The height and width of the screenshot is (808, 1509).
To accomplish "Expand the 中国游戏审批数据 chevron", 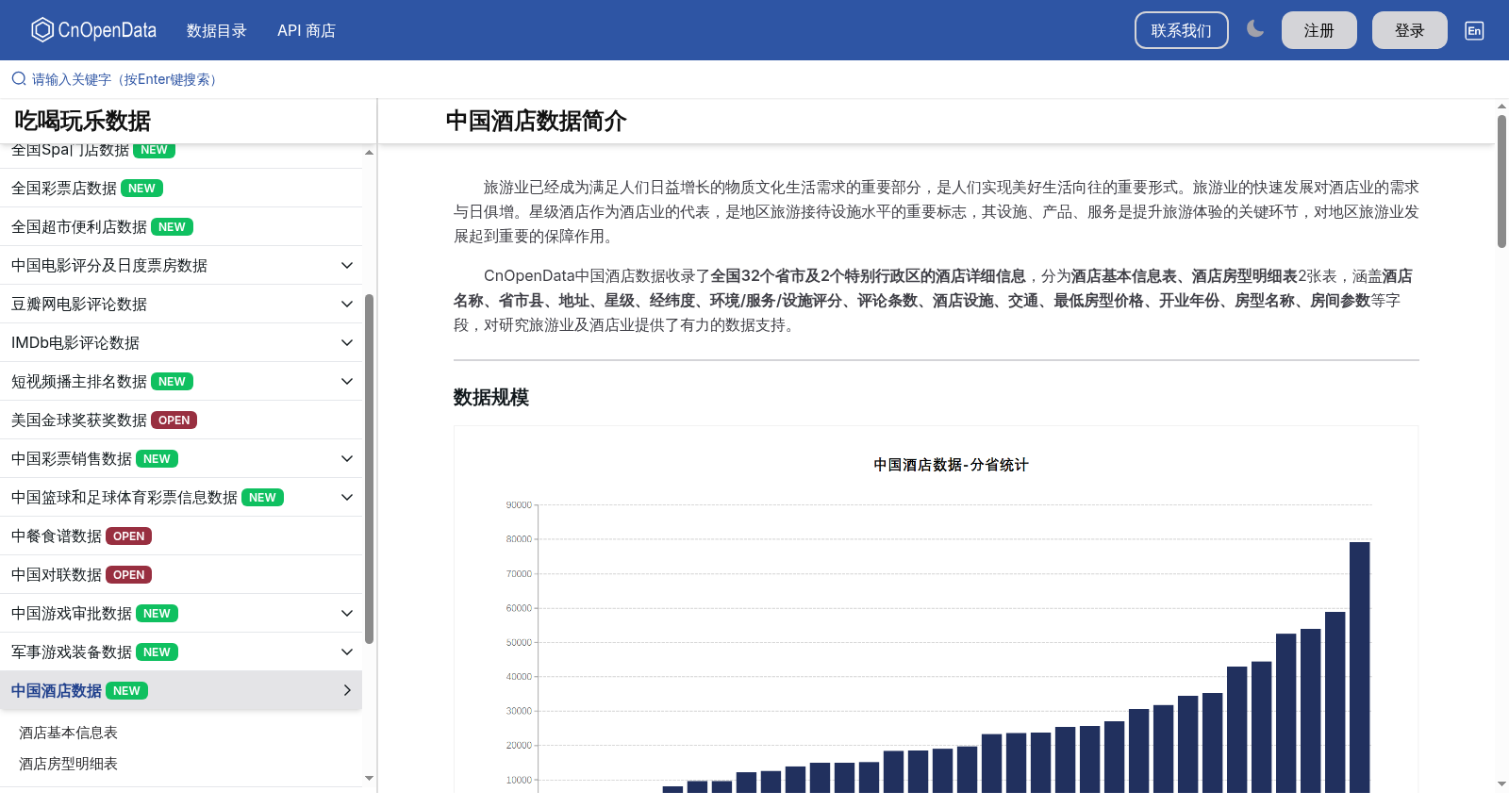I will click(x=347, y=613).
